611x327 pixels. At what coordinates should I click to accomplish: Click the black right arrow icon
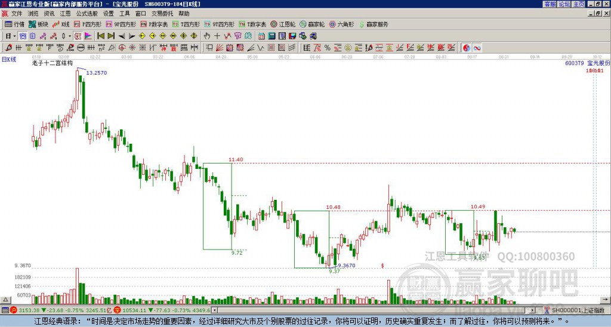132,36
